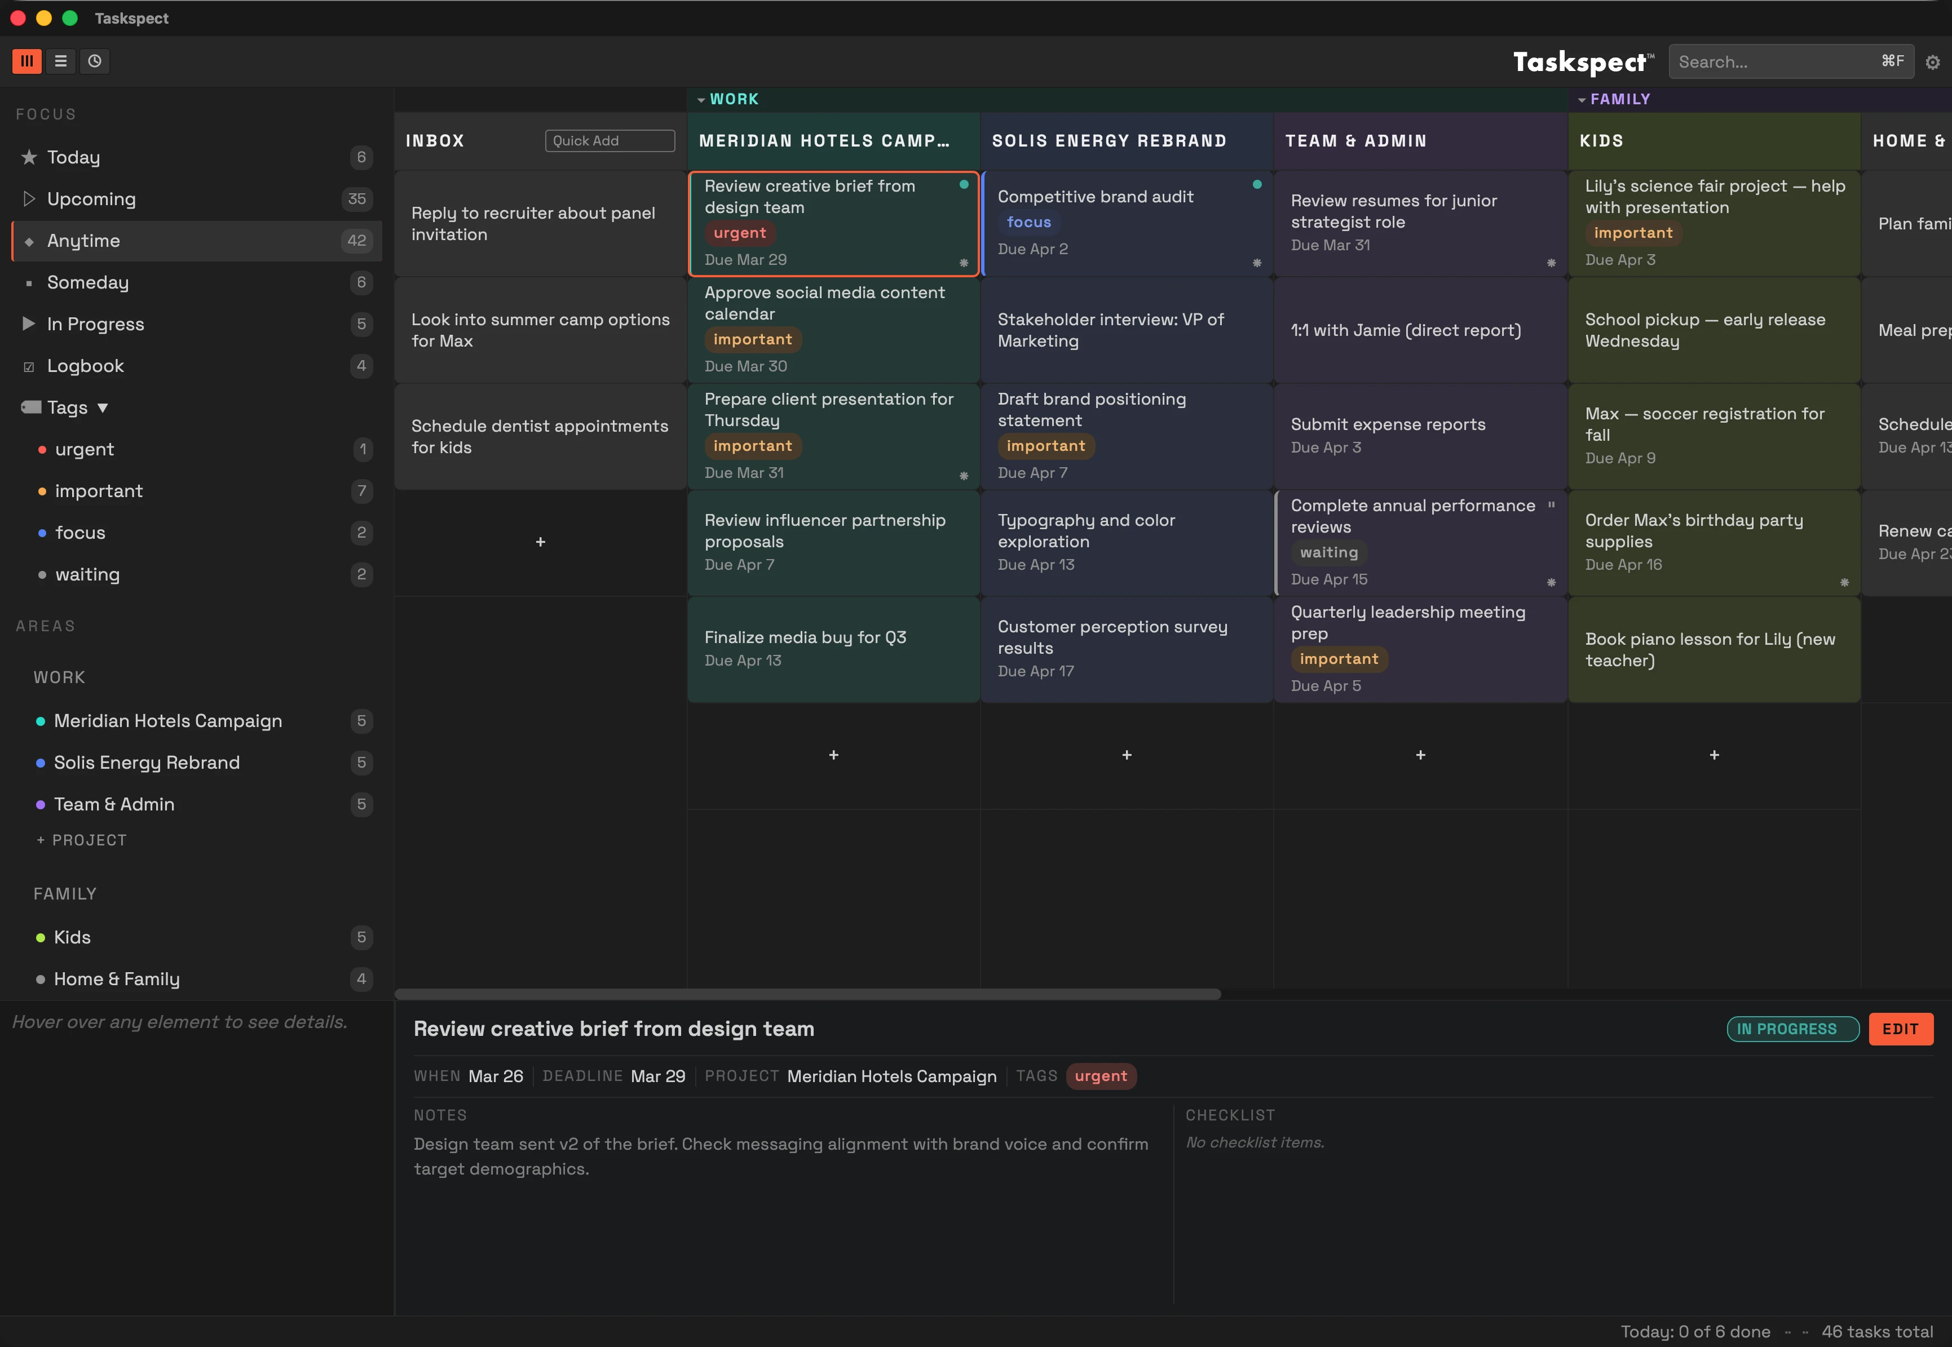Viewport: 1952px width, 1347px height.
Task: Click the DEADLINE Mar 29 value
Action: [657, 1076]
